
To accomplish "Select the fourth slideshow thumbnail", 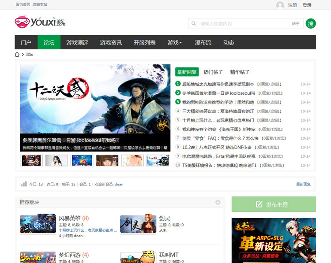I will (107, 160).
